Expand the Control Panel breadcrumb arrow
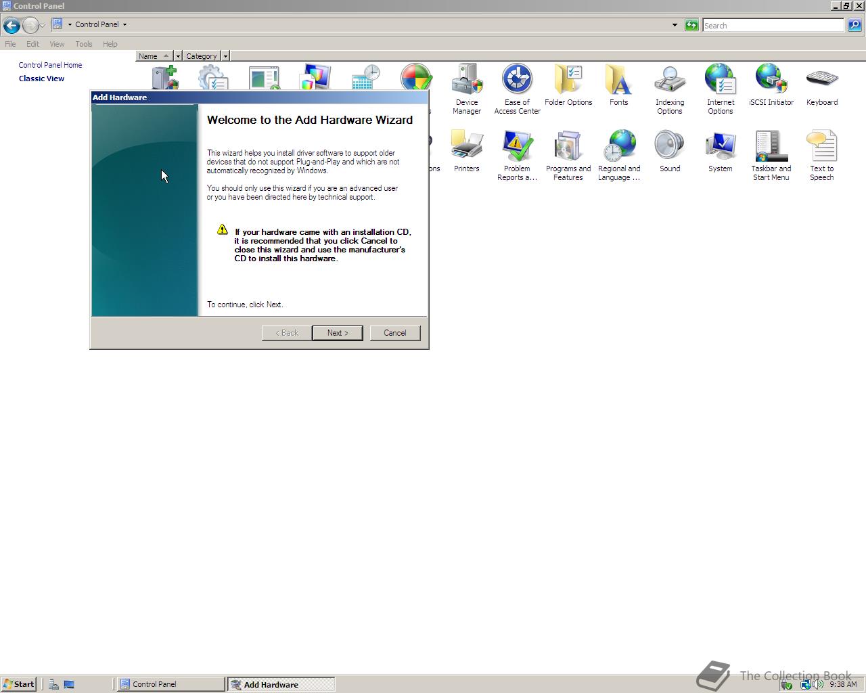 pyautogui.click(x=124, y=24)
